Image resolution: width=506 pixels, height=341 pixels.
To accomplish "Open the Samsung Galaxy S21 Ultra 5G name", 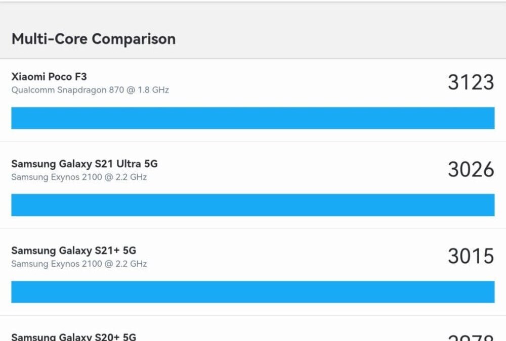I will (85, 164).
